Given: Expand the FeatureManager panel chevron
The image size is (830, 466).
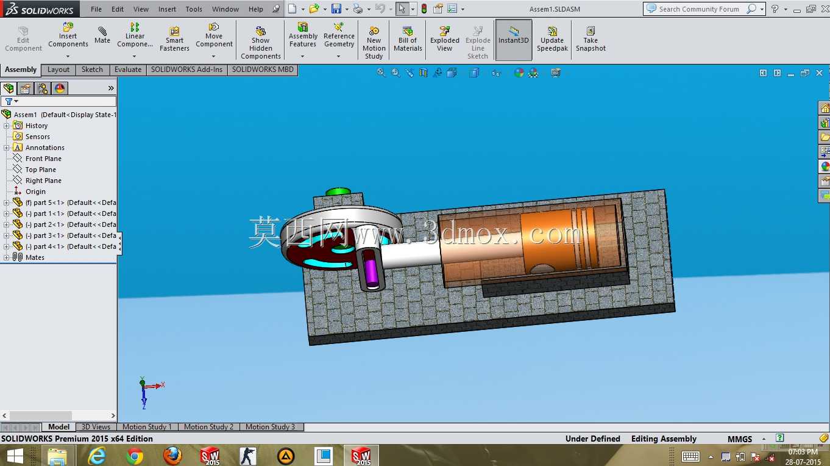Looking at the screenshot, I should tap(111, 88).
